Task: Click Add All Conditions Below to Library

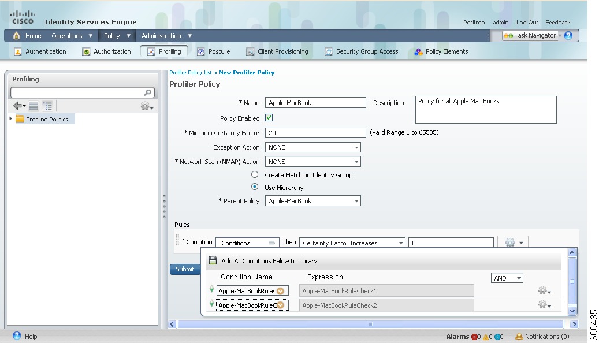Action: [269, 261]
